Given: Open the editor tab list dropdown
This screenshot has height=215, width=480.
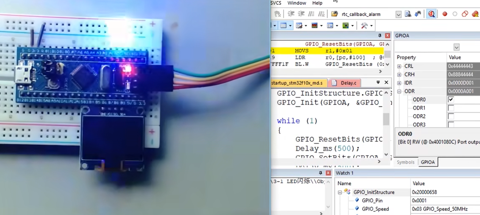Looking at the screenshot, I should coord(378,83).
